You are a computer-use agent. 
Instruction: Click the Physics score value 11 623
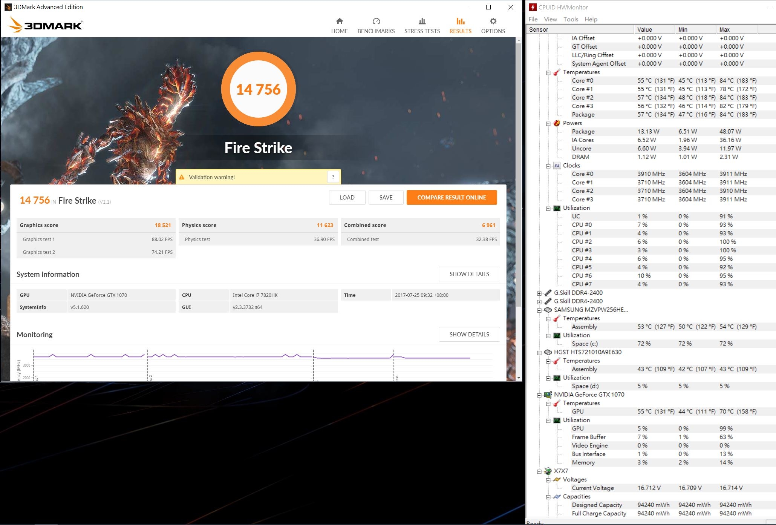(325, 225)
